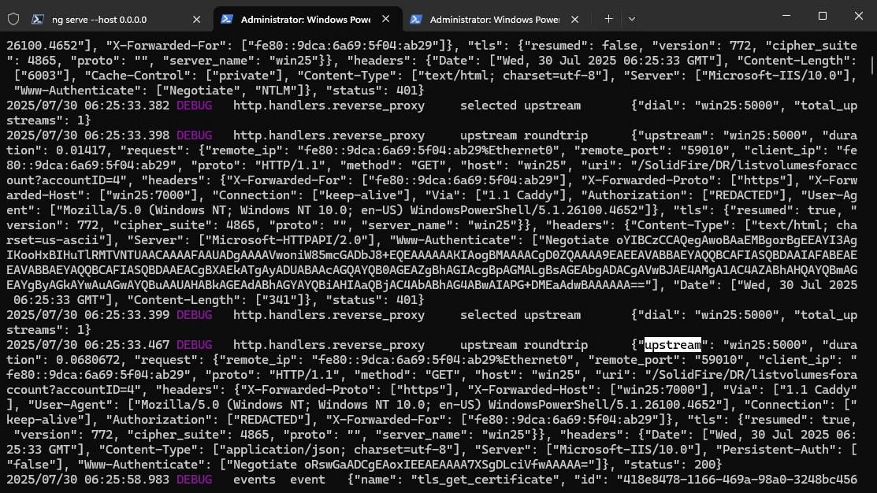Click PowerShell icon on the rightmost tab
This screenshot has height=493, width=877.
[x=415, y=19]
